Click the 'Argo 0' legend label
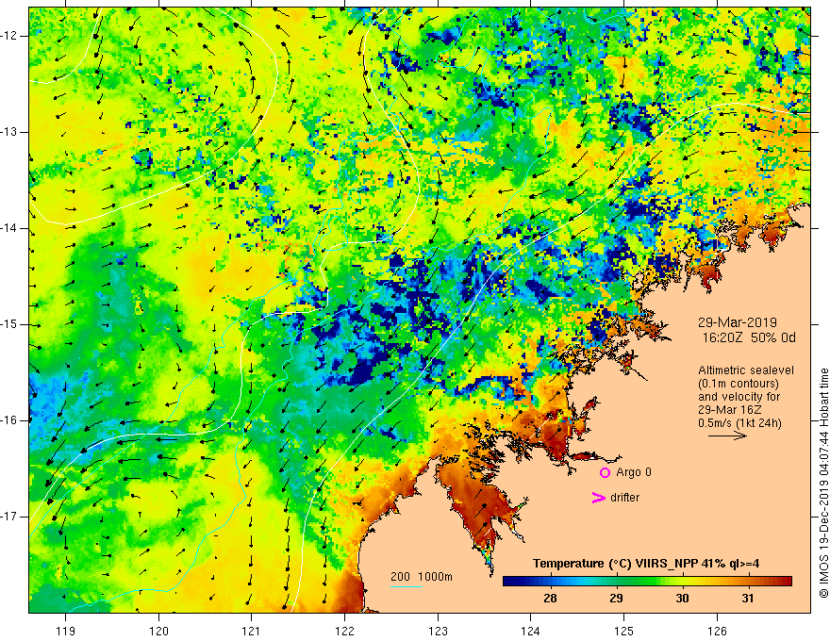Screen dimensions: 830x641 [x=634, y=472]
